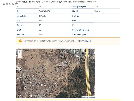Zoom in on the map with plus button
This screenshot has width=134, height=101.
click(x=20, y=52)
